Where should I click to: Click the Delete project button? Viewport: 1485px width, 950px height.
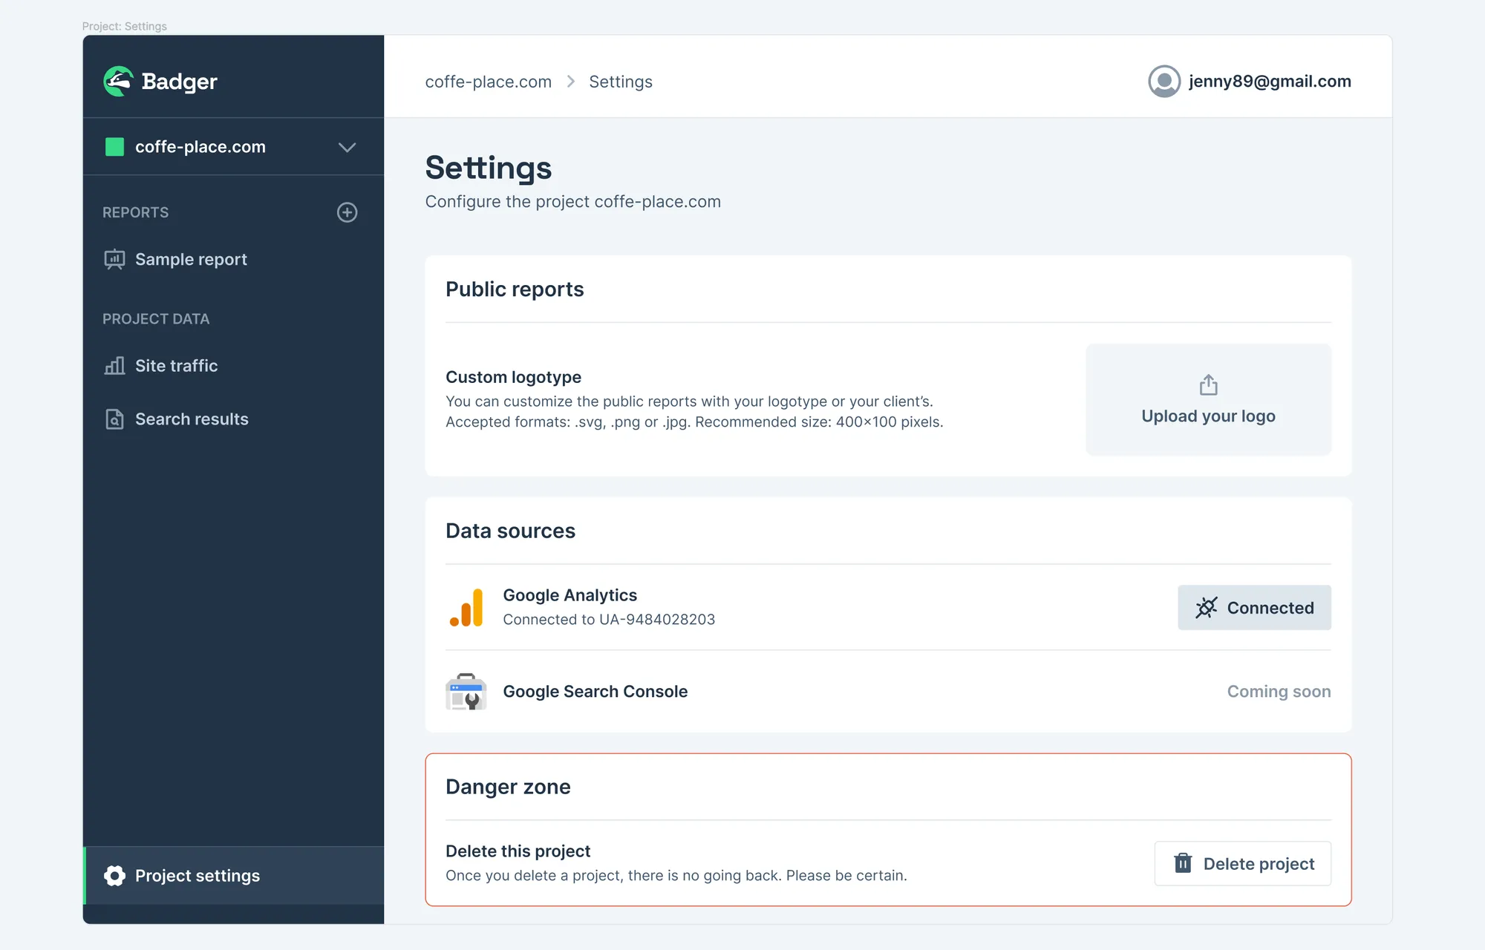(x=1243, y=864)
